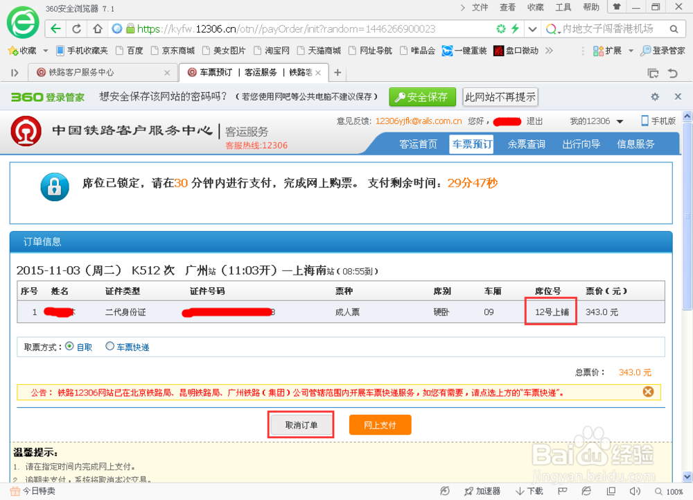Expand the address bar dropdown arrow
This screenshot has height=500, width=693.
532,30
